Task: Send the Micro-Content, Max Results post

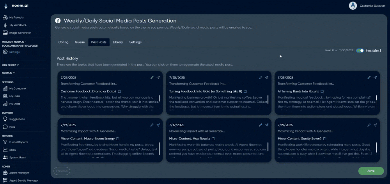Action: [267, 125]
